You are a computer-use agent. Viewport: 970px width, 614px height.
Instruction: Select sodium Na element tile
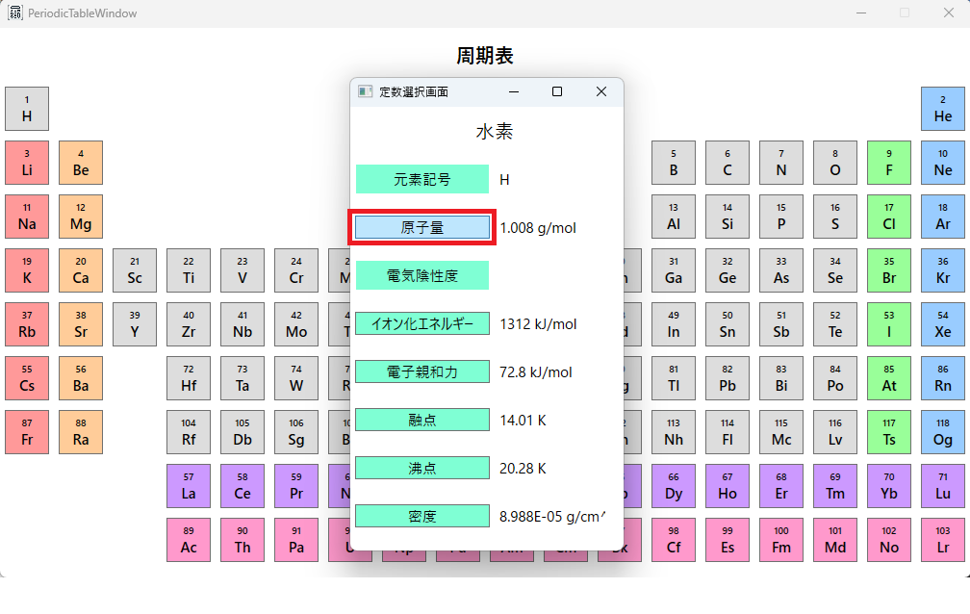click(27, 217)
